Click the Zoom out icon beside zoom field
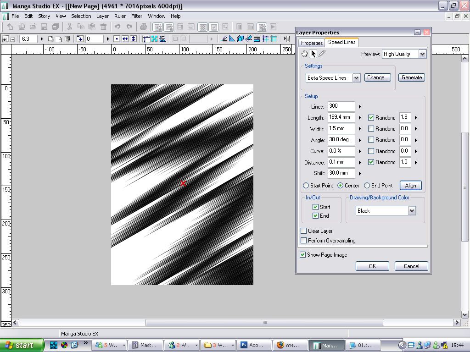 tap(13, 39)
